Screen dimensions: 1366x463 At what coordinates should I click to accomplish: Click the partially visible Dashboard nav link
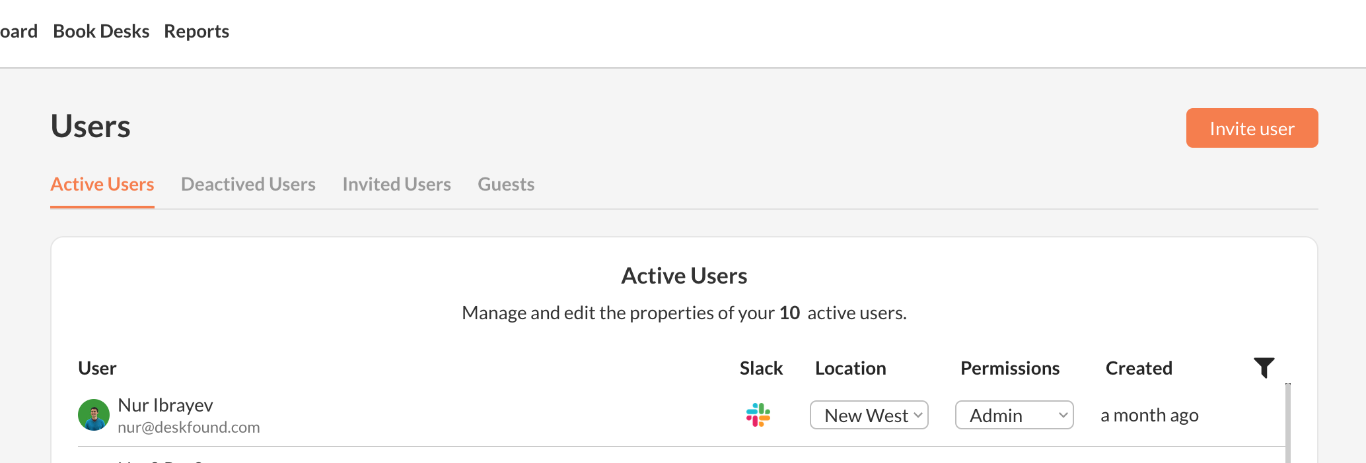click(18, 31)
